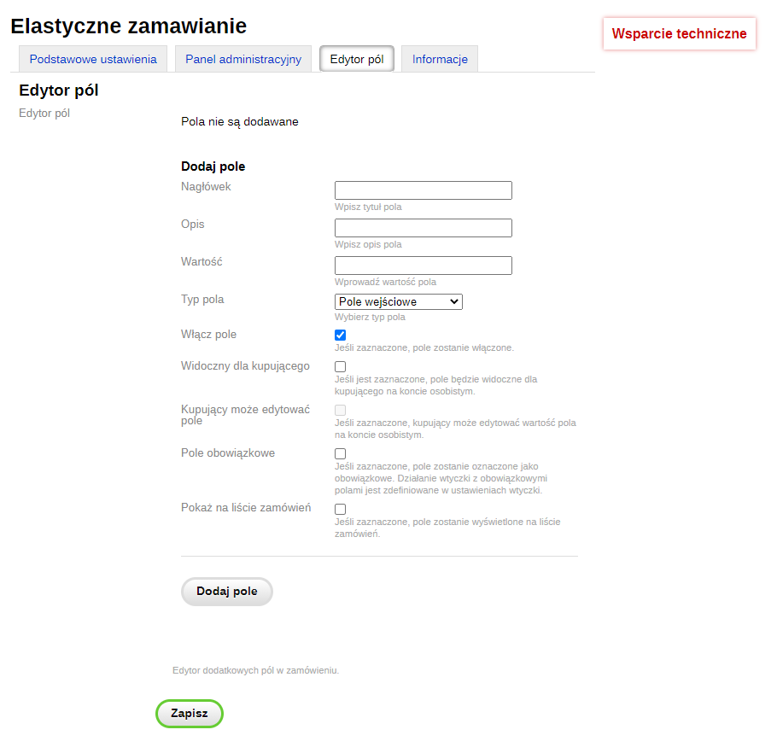Check Pokaż na liście zamówień
Viewport: 777px width, 753px height.
pos(340,508)
